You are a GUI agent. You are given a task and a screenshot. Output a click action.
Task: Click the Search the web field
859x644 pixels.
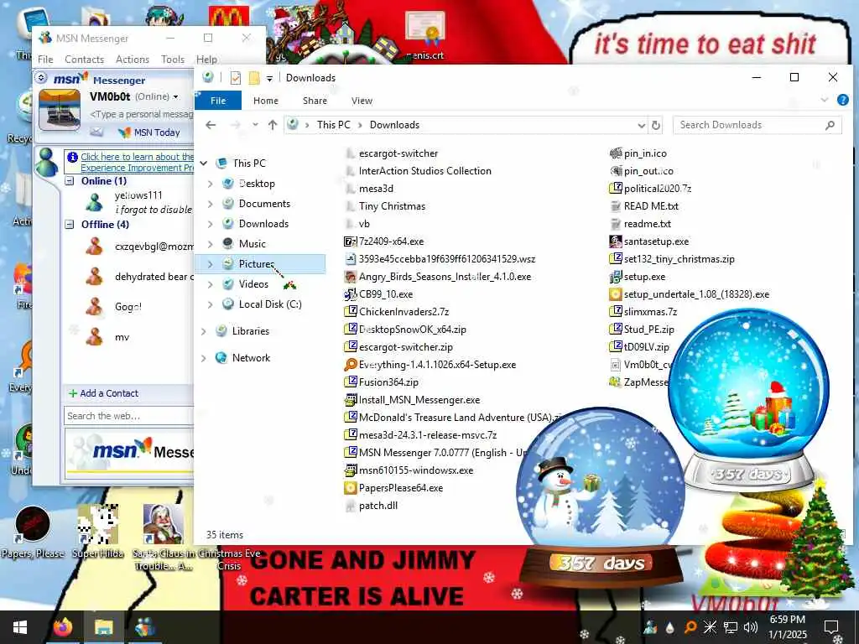pos(128,416)
